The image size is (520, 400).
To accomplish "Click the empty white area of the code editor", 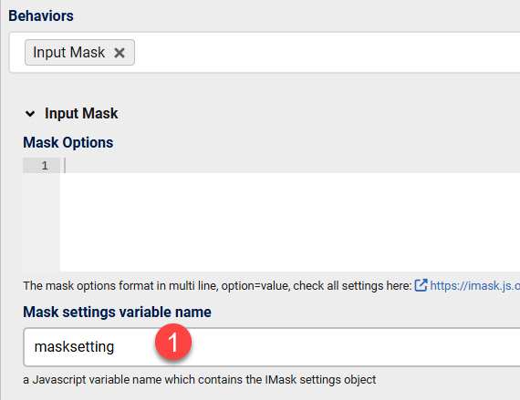I will pyautogui.click(x=290, y=221).
